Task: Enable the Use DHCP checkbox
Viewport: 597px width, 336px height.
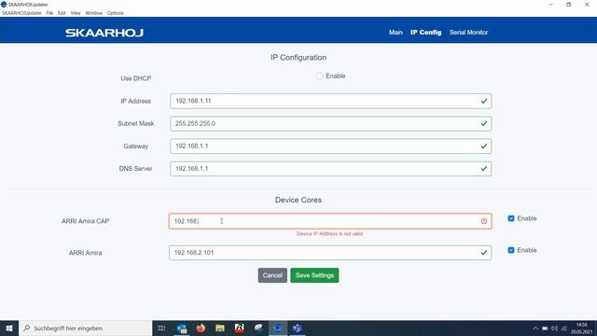Action: pos(319,77)
